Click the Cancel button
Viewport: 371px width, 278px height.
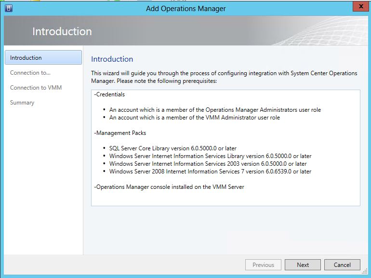click(342, 265)
